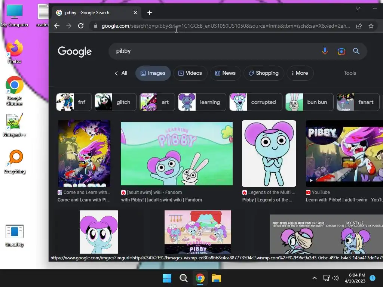Select Google Chrome desktop shortcut
Screen dimensions: 383x287
[x=15, y=91]
